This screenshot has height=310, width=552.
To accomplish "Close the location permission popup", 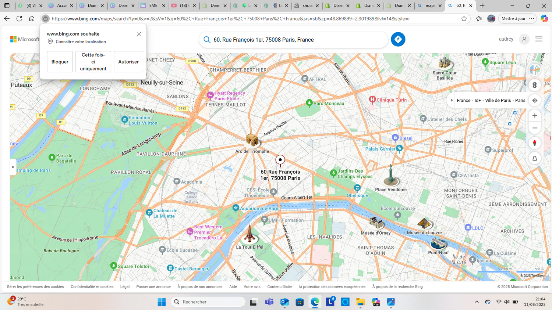I will pos(139,34).
